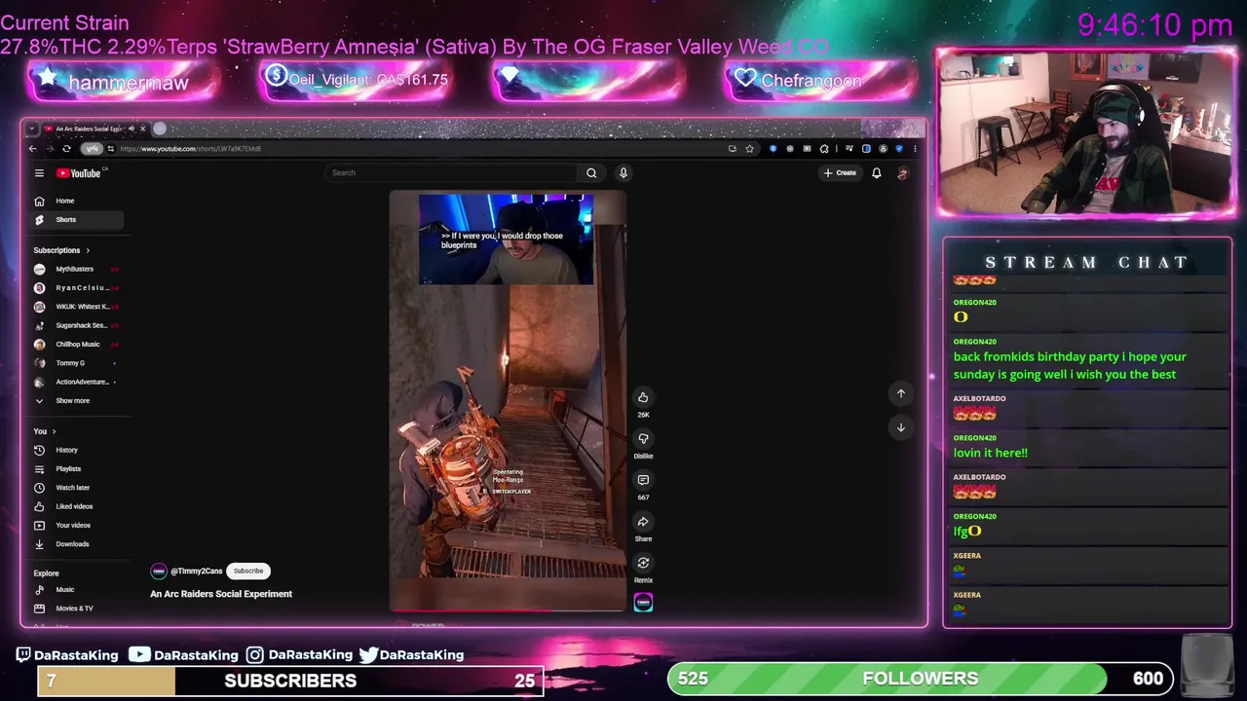Image resolution: width=1247 pixels, height=701 pixels.
Task: Mute the tab via its speaker icon
Action: [x=132, y=129]
